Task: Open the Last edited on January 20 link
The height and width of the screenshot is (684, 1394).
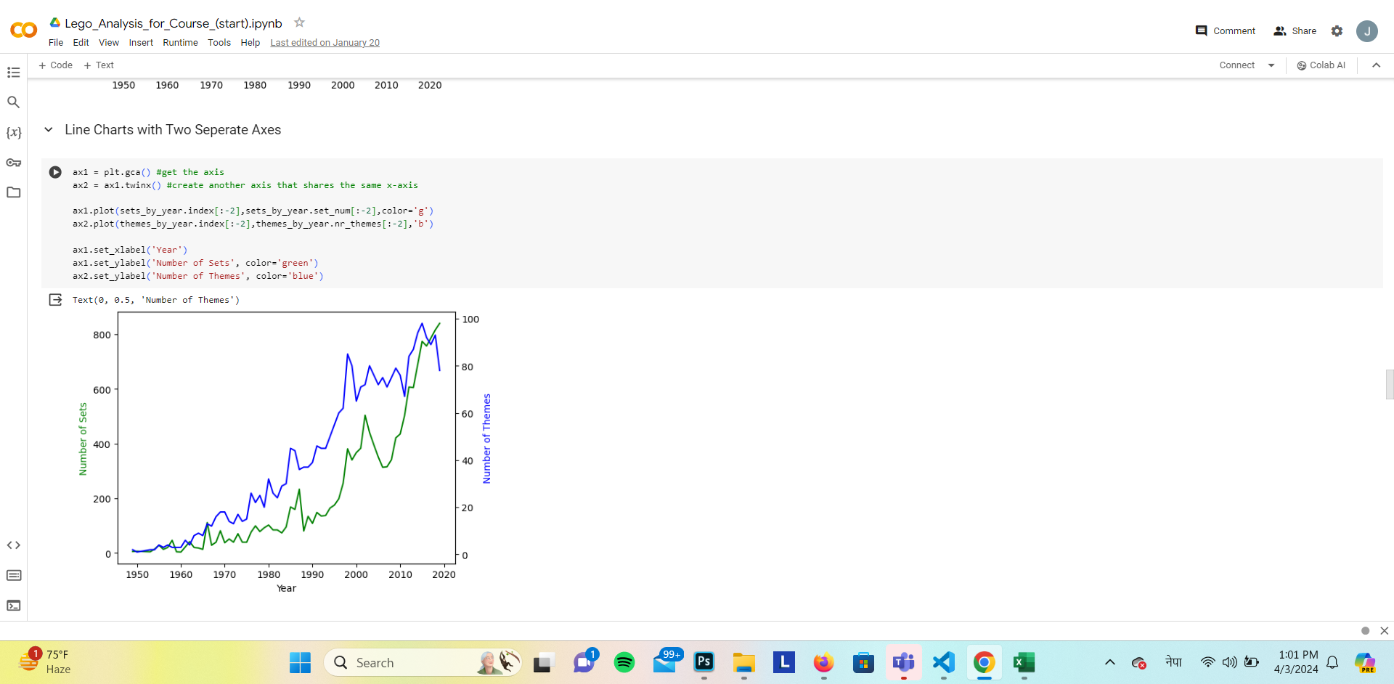Action: pyautogui.click(x=325, y=43)
